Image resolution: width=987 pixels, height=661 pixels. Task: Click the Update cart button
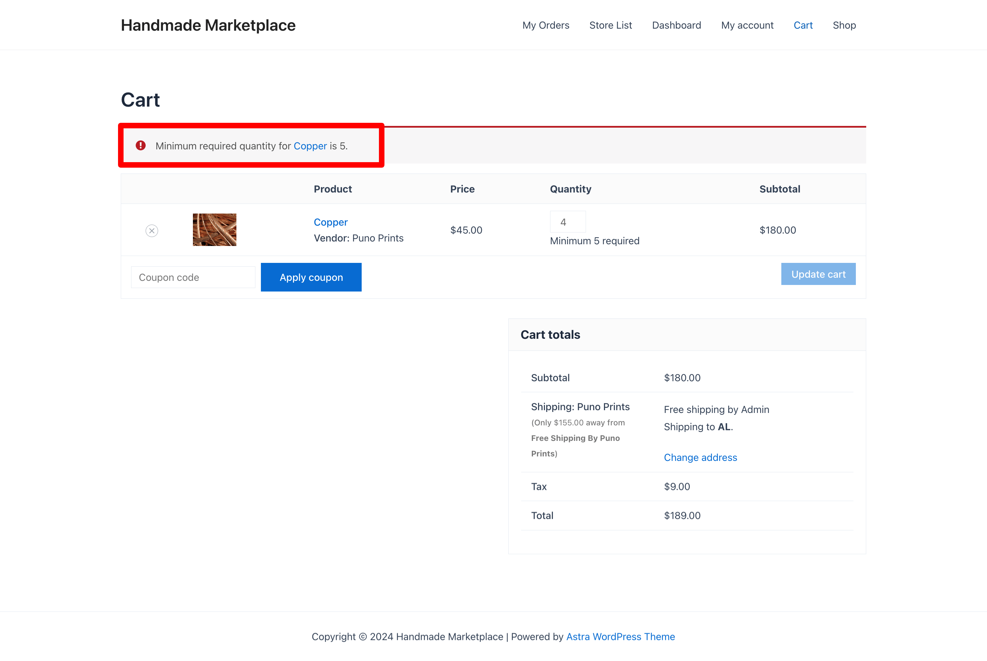coord(819,274)
